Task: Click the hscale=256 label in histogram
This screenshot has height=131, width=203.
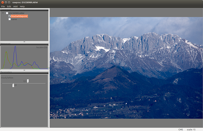Action: click(x=42, y=47)
